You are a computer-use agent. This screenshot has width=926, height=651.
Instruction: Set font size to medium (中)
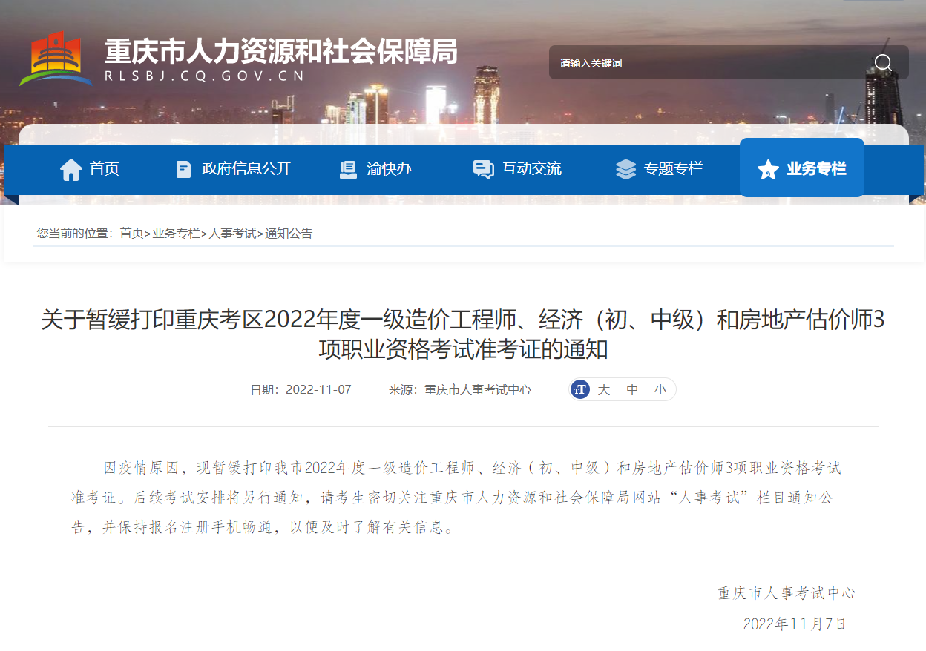tap(632, 389)
